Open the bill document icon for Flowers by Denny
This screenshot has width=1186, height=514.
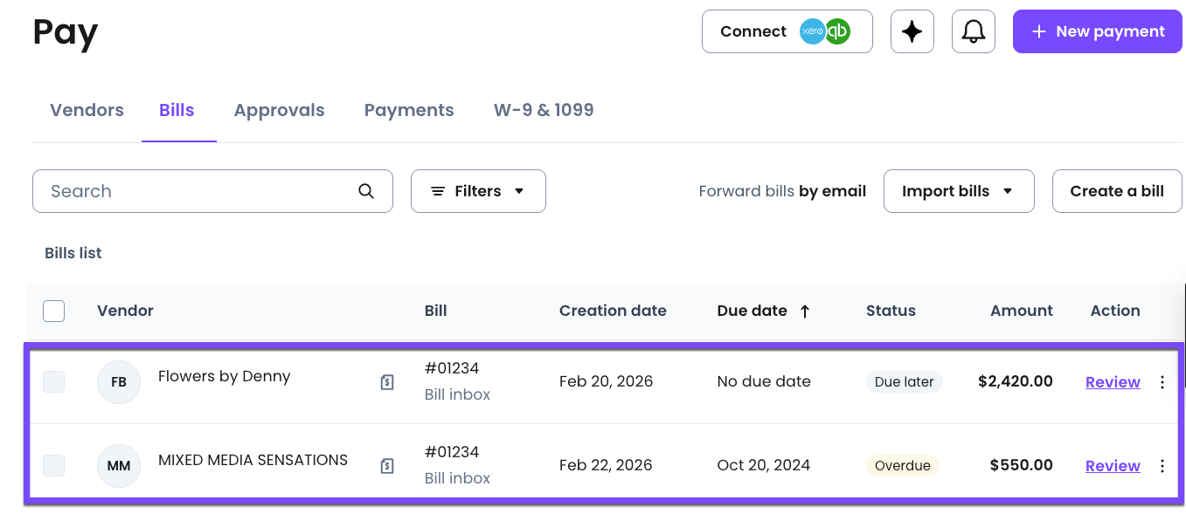click(x=387, y=381)
